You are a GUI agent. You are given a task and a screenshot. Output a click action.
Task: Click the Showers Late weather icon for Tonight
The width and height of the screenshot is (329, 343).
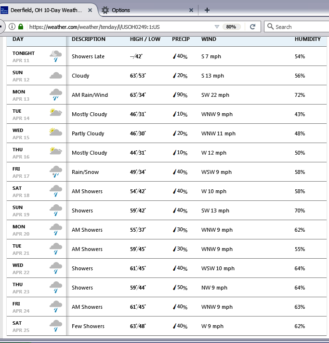coord(55,56)
